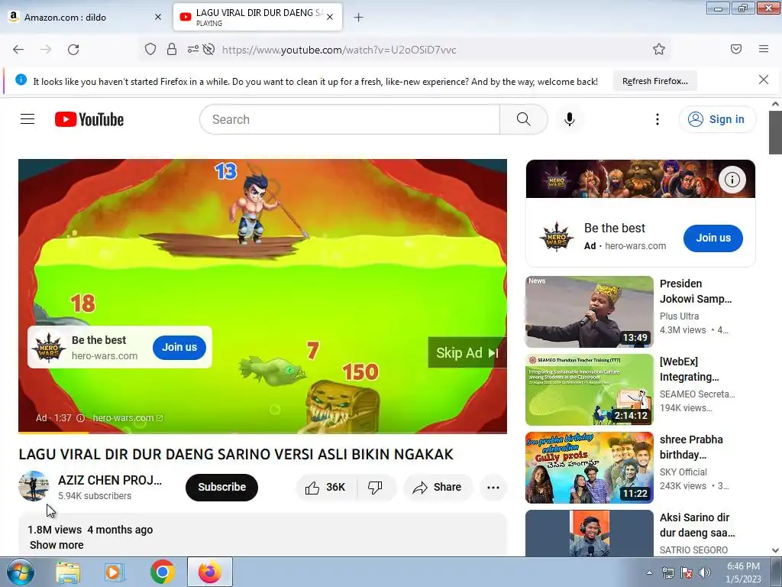Subscribe to AZIZ CHEN PROJ channel

tap(221, 487)
